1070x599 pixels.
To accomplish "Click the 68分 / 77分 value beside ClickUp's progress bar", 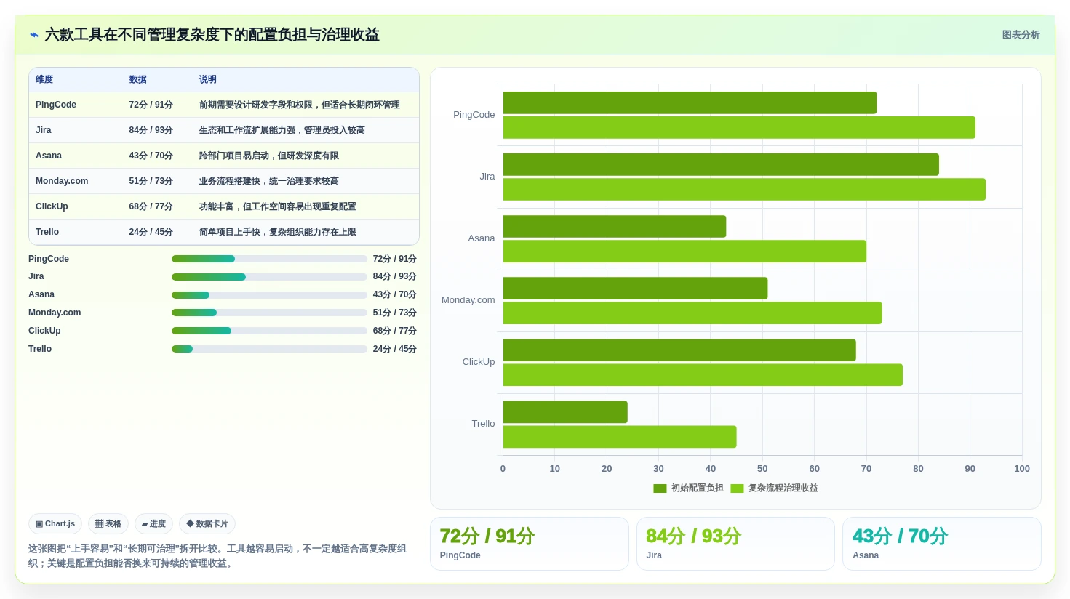I will (395, 331).
